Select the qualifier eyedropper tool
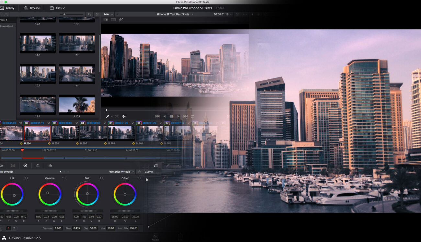The image size is (421, 242). pos(108,116)
